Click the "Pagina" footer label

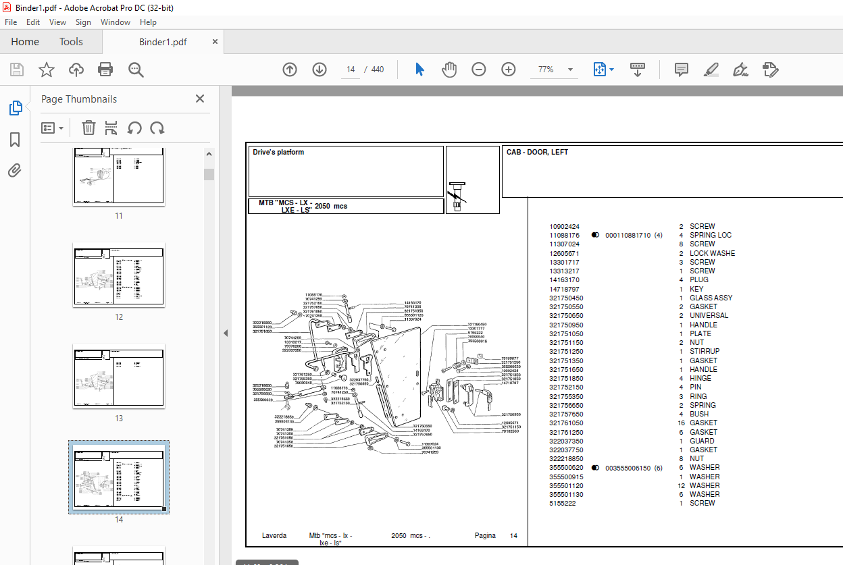click(x=485, y=536)
